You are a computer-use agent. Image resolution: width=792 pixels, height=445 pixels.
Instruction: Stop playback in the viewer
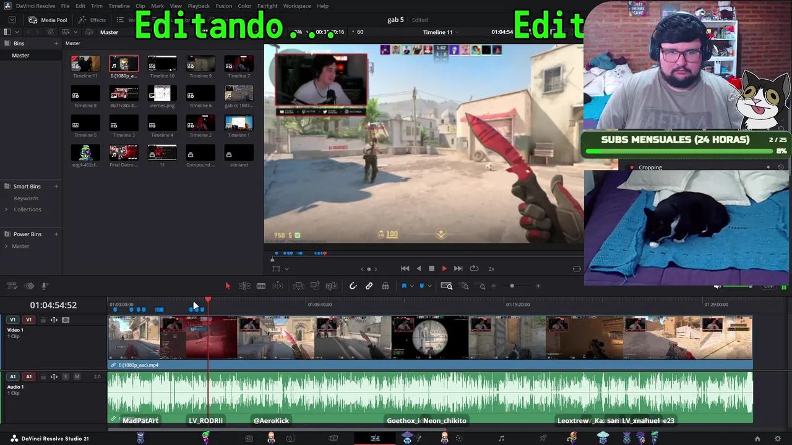(431, 268)
